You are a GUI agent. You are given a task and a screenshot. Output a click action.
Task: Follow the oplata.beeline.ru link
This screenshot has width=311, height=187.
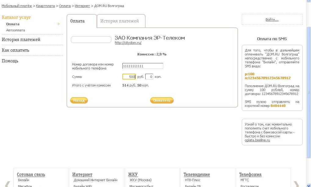257,140
